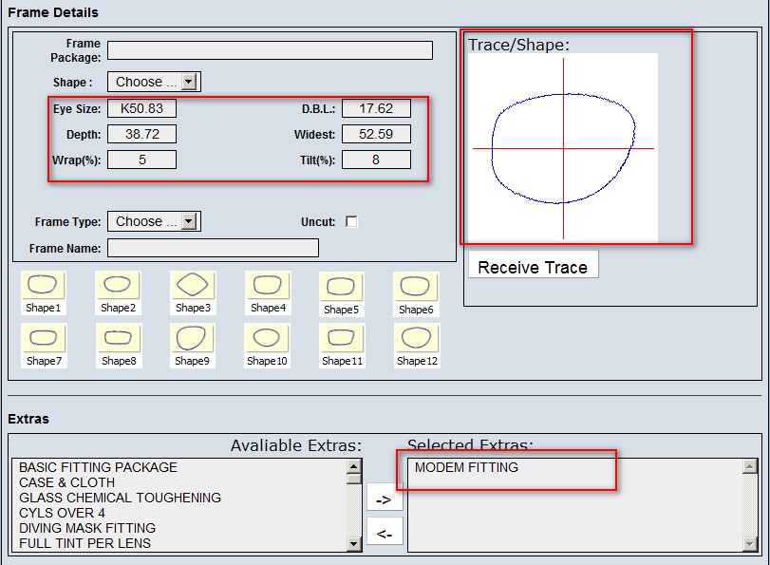Click Selected Extras scrollbar down arrow
The image size is (770, 565).
(749, 544)
